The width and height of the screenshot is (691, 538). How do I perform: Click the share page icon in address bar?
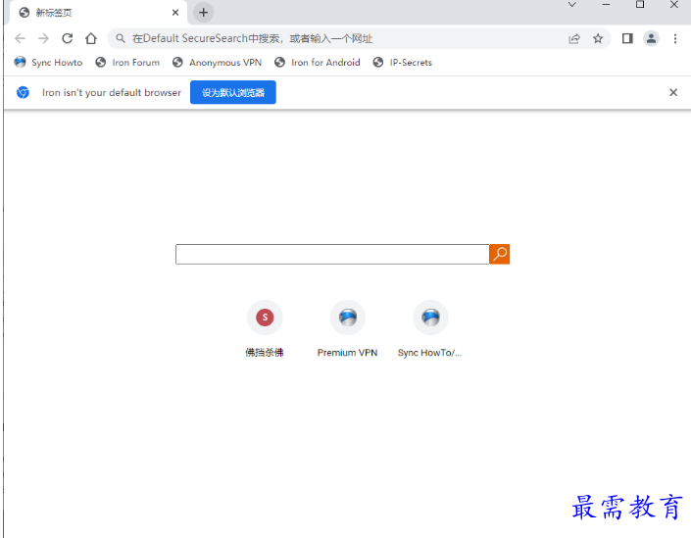pos(574,39)
